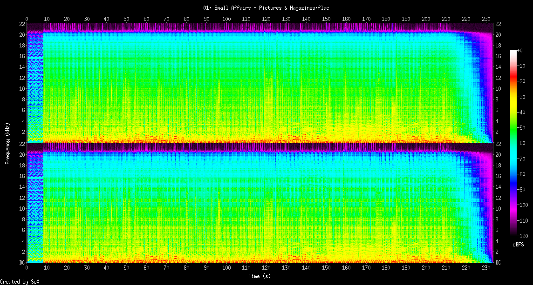Viewport: 533px width, 285px height.
Task: Click the DC label at bottom of right axis
Action: 498,263
